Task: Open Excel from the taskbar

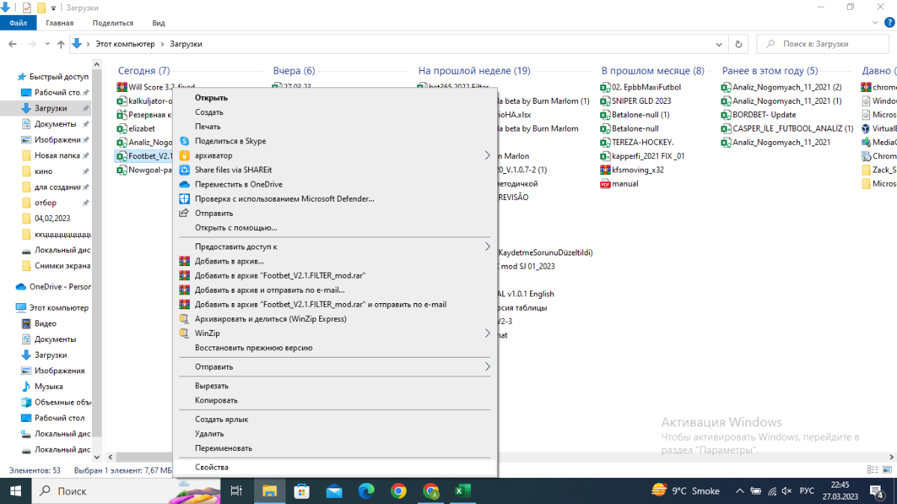Action: (x=463, y=491)
